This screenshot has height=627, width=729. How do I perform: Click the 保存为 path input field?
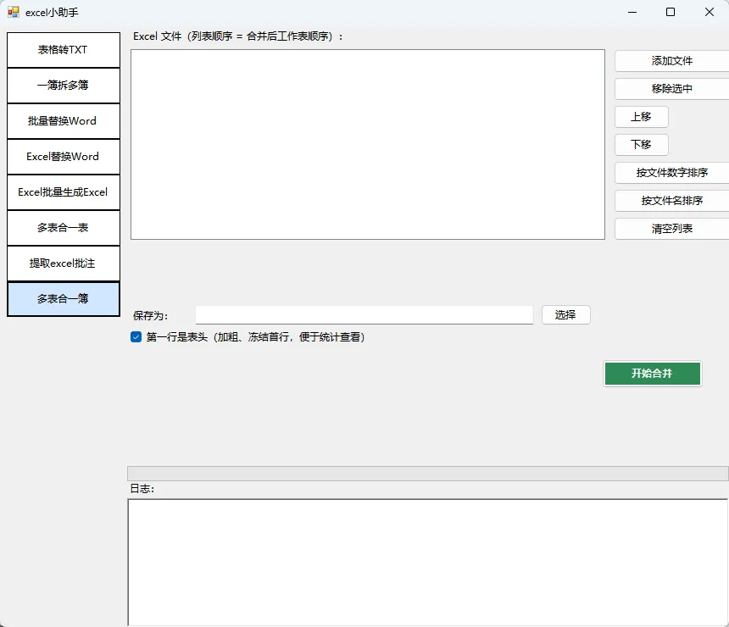[364, 315]
